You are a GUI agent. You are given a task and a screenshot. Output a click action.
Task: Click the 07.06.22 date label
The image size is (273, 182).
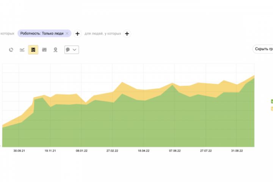[x=175, y=151]
